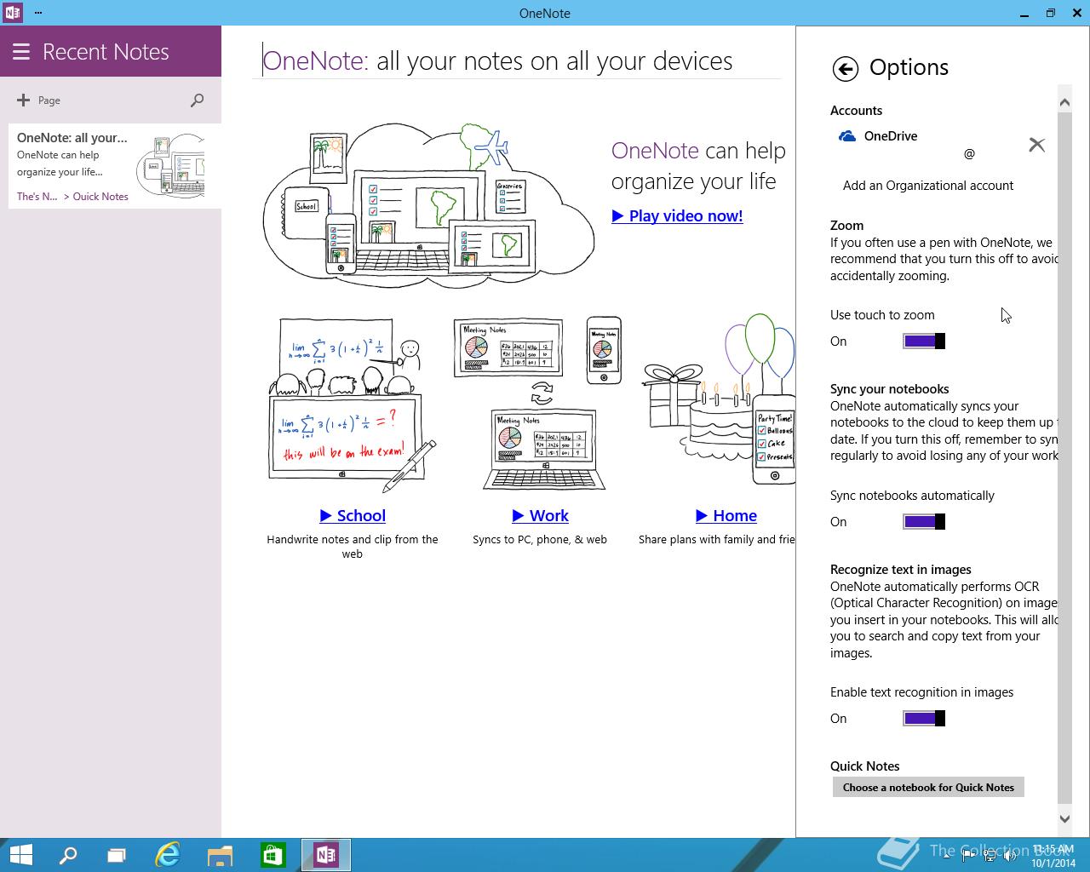
Task: Click the 'The's N...' notebook breadcrumb
Action: click(x=37, y=197)
